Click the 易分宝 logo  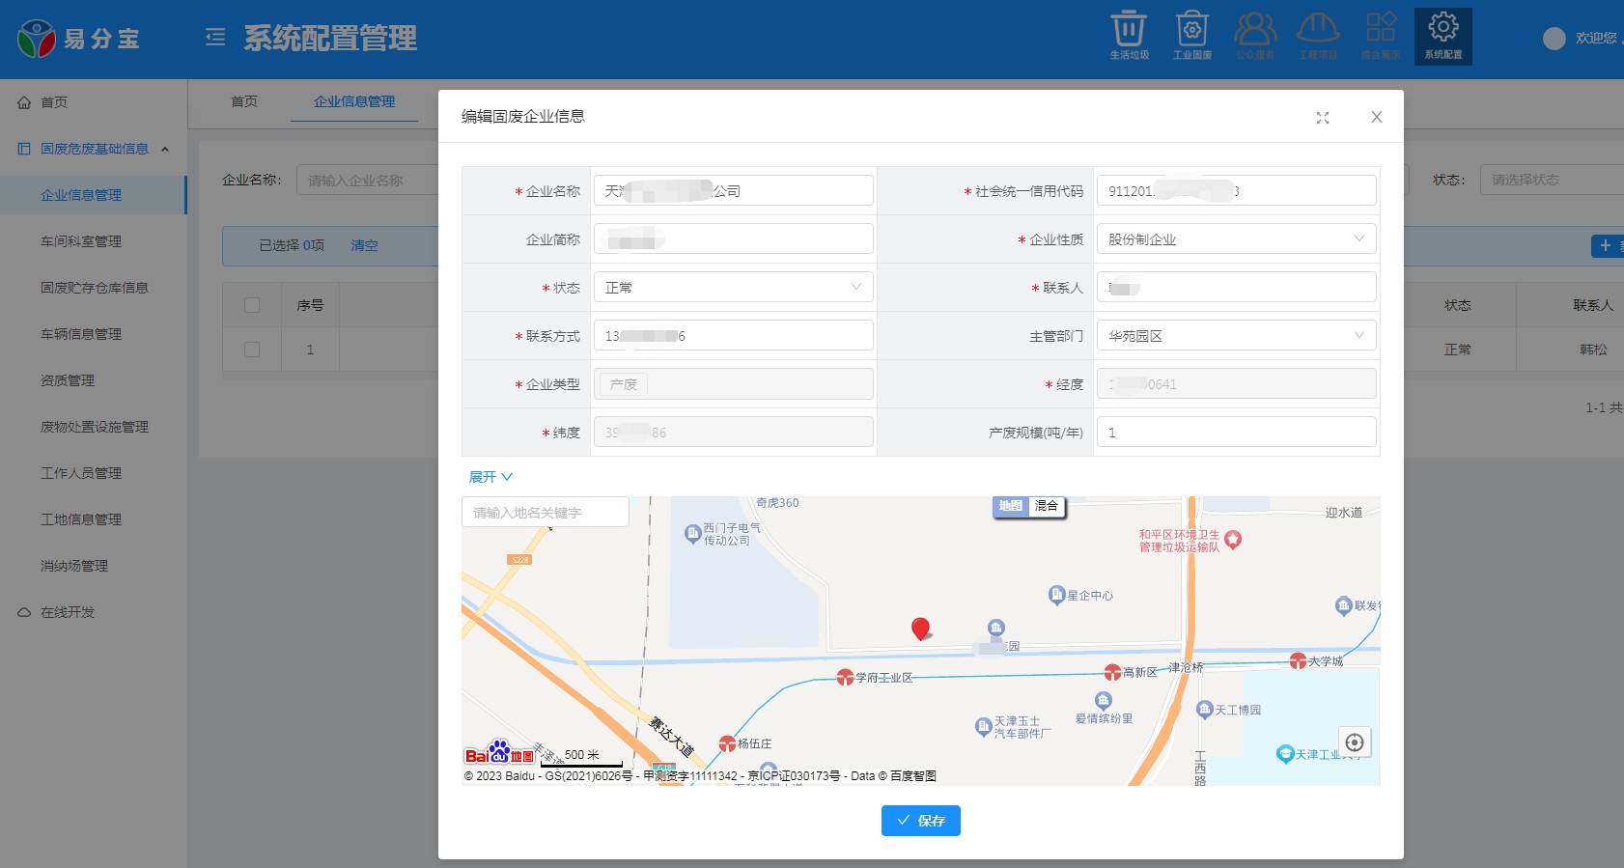click(79, 39)
